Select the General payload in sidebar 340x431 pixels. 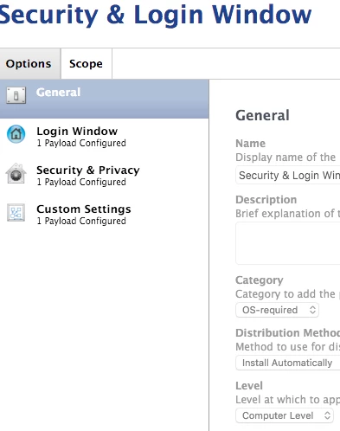[104, 99]
